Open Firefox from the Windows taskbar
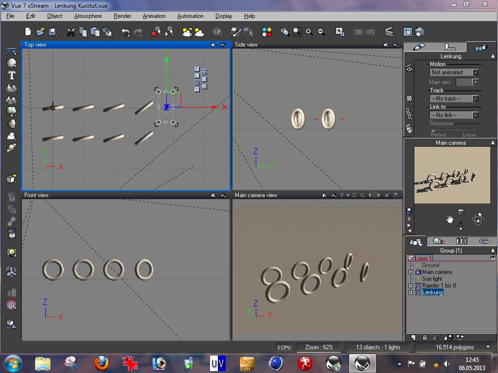Screen dimensions: 498x373 (x=101, y=363)
